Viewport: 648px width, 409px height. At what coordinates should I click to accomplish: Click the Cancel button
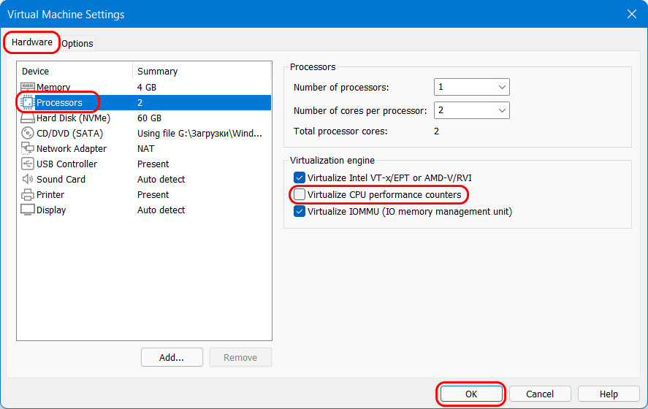tap(540, 394)
